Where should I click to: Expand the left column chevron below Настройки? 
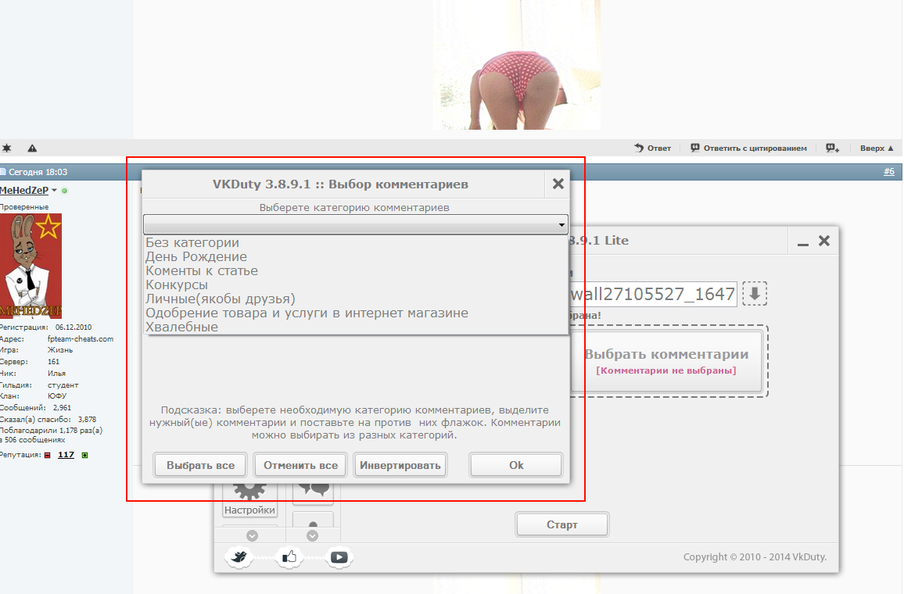pyautogui.click(x=252, y=536)
